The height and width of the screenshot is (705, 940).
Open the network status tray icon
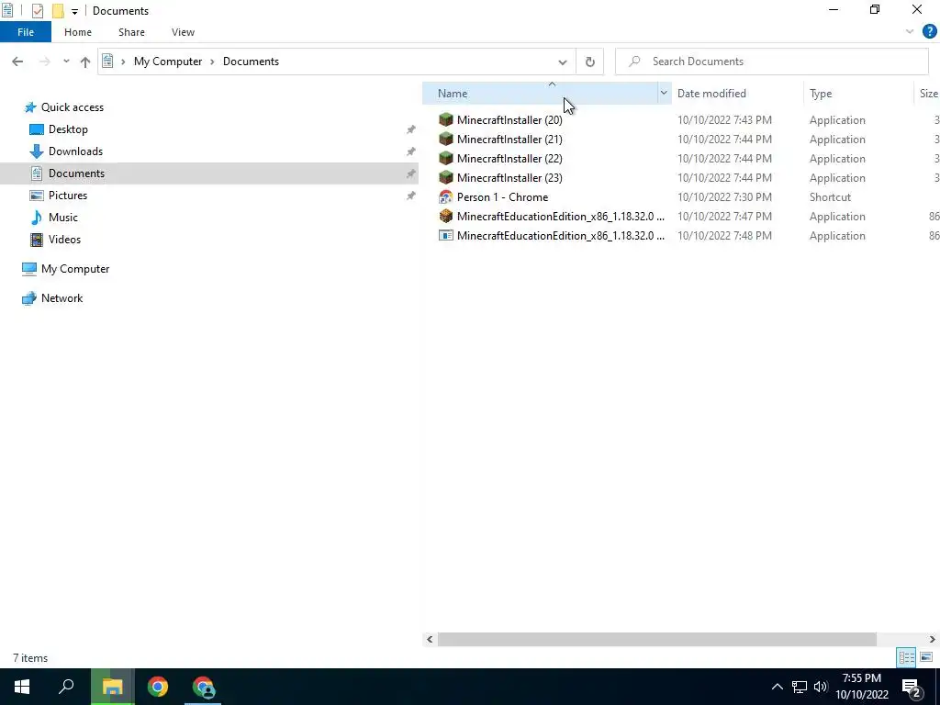coord(800,687)
